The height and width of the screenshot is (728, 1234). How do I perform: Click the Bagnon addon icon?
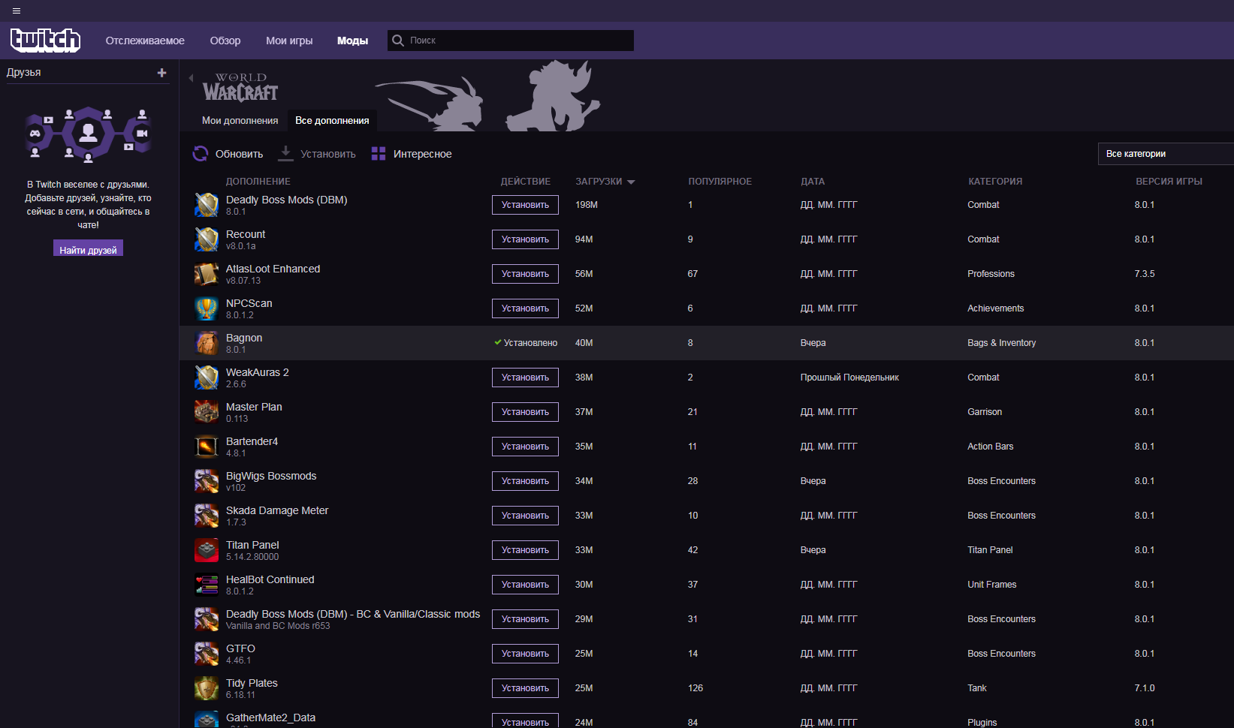[x=207, y=343]
